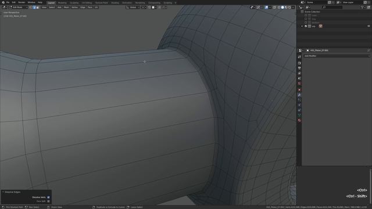
Task: Open the overlays options dropdown arrow
Action: tap(270, 8)
